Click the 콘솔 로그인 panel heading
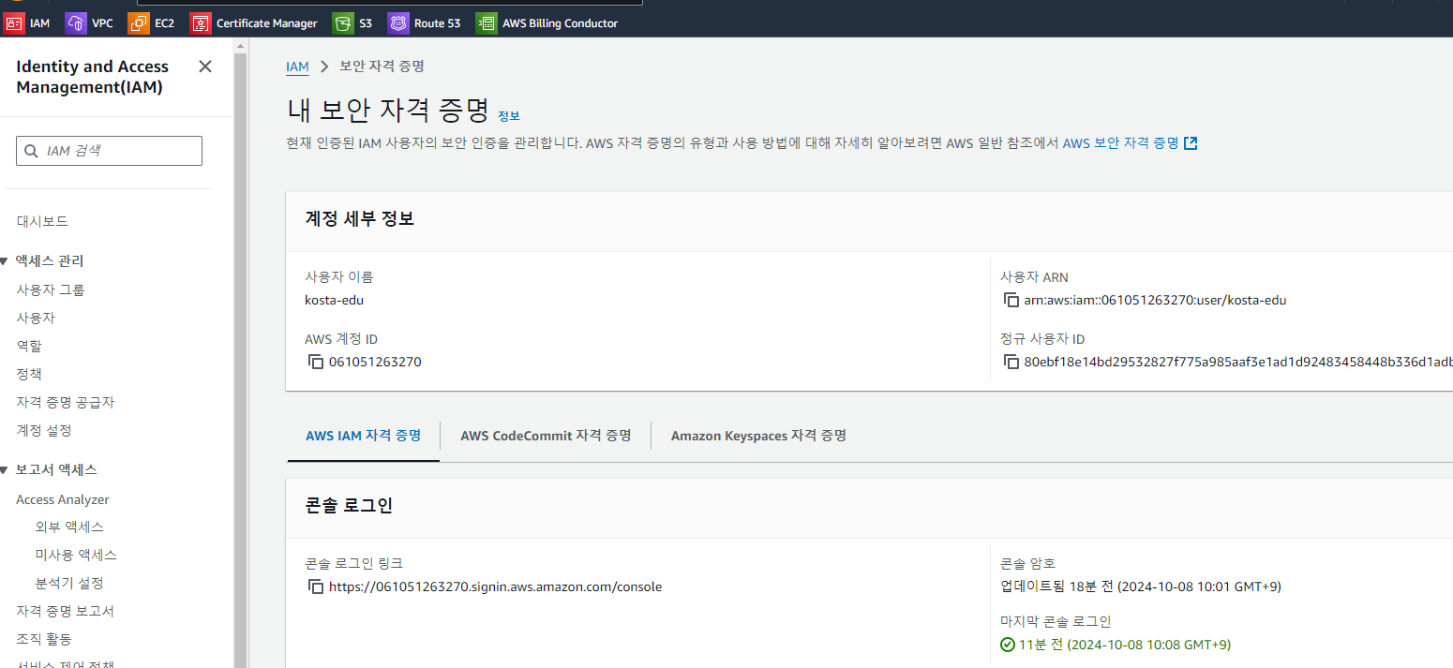 pos(349,506)
